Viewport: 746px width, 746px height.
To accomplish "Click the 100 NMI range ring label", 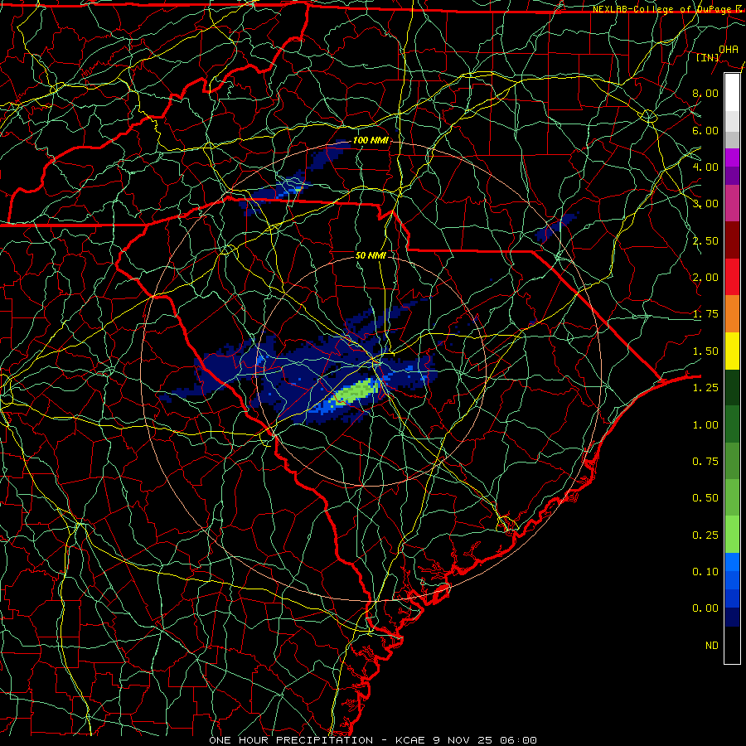I will pyautogui.click(x=371, y=140).
